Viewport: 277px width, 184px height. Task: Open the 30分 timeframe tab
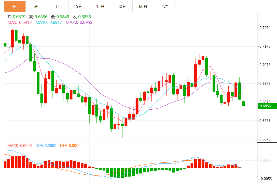coord(122,7)
